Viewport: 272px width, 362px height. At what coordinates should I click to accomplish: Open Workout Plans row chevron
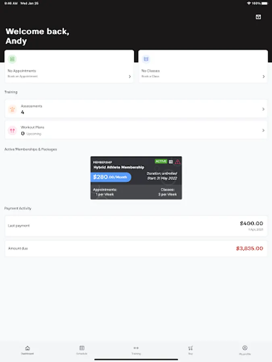tap(263, 130)
